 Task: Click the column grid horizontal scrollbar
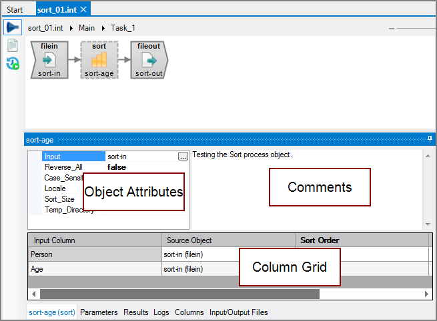coord(179,294)
